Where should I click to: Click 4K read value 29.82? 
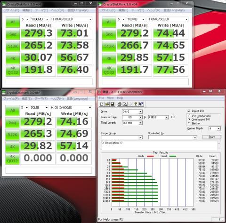click(38, 146)
